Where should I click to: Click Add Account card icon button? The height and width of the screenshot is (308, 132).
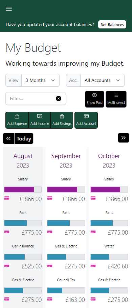pos(86,120)
